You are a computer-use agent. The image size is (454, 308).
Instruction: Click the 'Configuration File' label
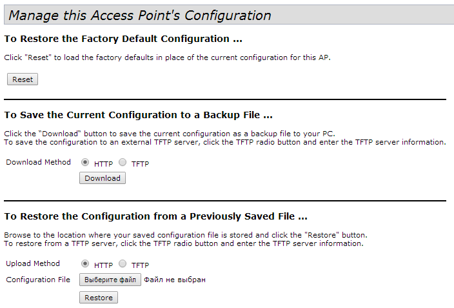click(x=38, y=280)
